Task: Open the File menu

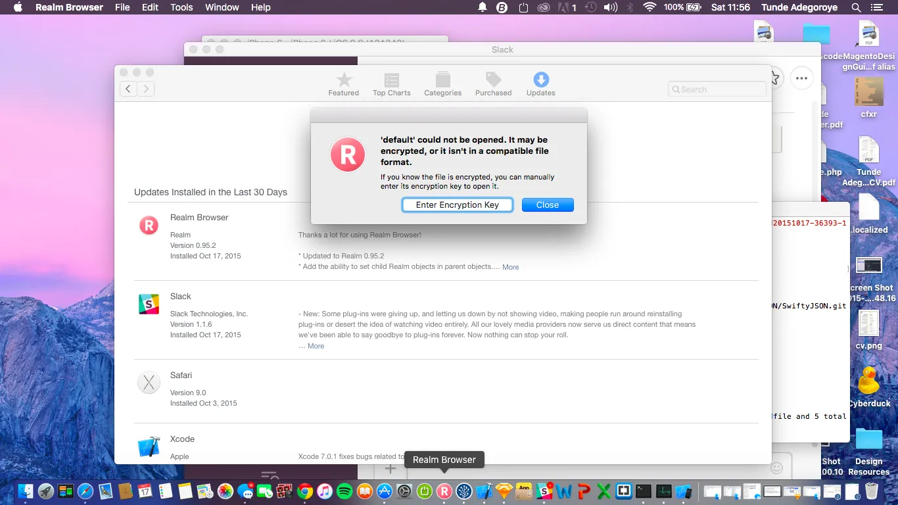Action: coord(122,7)
